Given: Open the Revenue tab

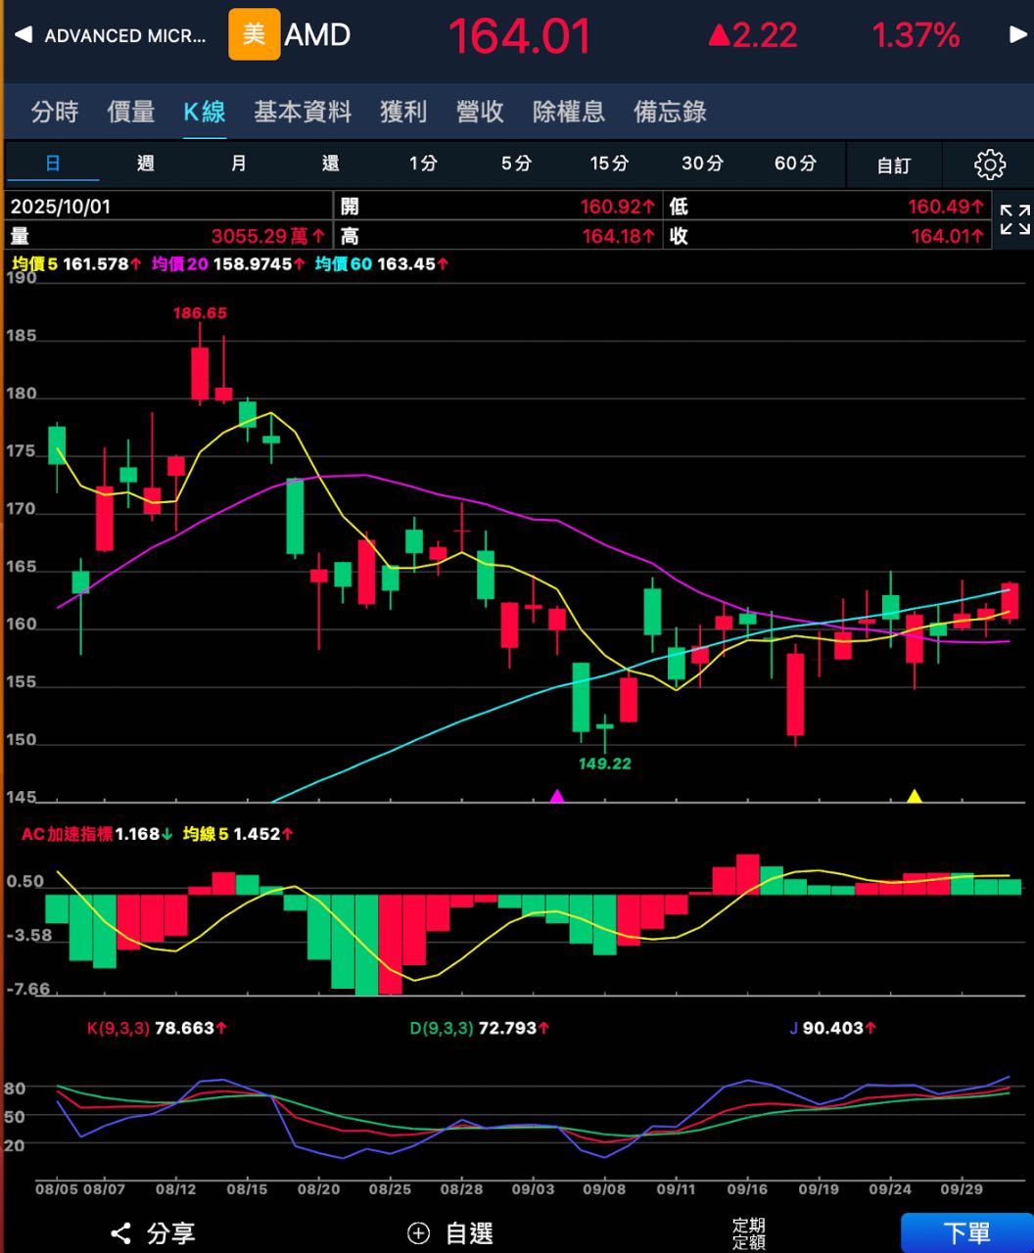Looking at the screenshot, I should point(480,112).
